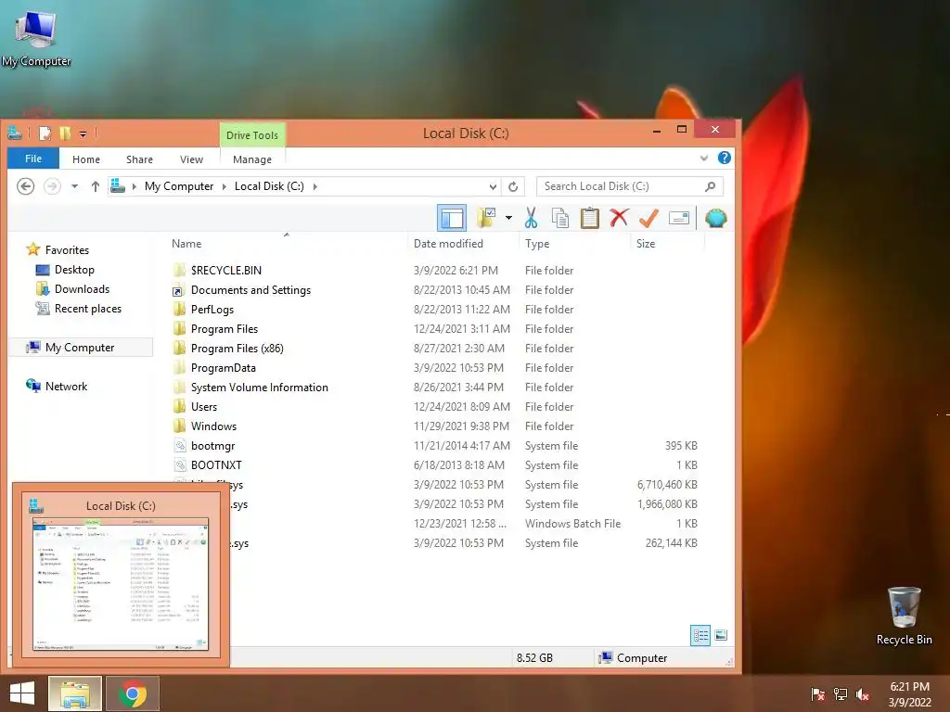Viewport: 950px width, 712px height.
Task: Click the Drive Tools contextual tab header
Action: [x=252, y=135]
